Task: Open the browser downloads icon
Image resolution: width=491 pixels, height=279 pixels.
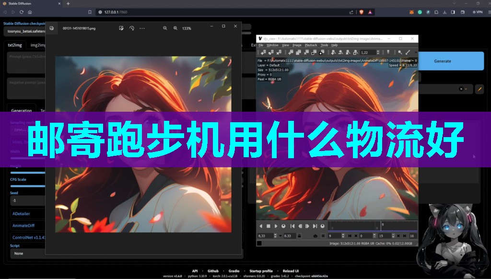Action: pyautogui.click(x=444, y=12)
